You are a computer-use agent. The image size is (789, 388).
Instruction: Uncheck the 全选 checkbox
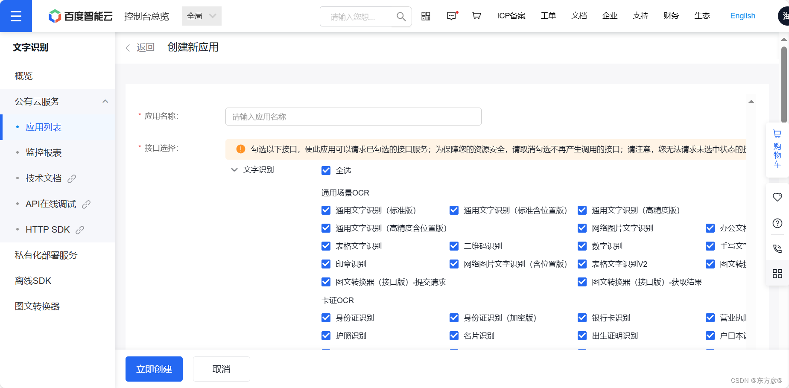tap(326, 170)
